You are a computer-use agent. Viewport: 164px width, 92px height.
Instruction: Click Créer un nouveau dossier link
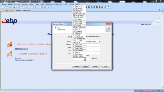24,60
